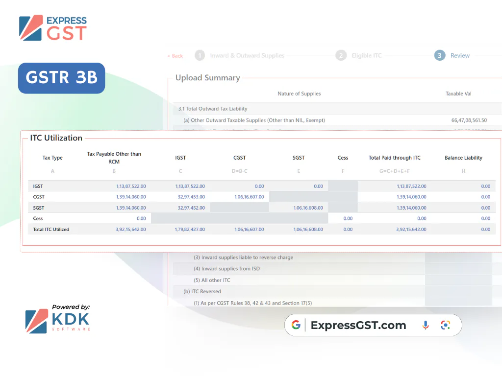Screen dimensions: 502x376
Task: Click the Tax Type column header
Action: [x=52, y=158]
